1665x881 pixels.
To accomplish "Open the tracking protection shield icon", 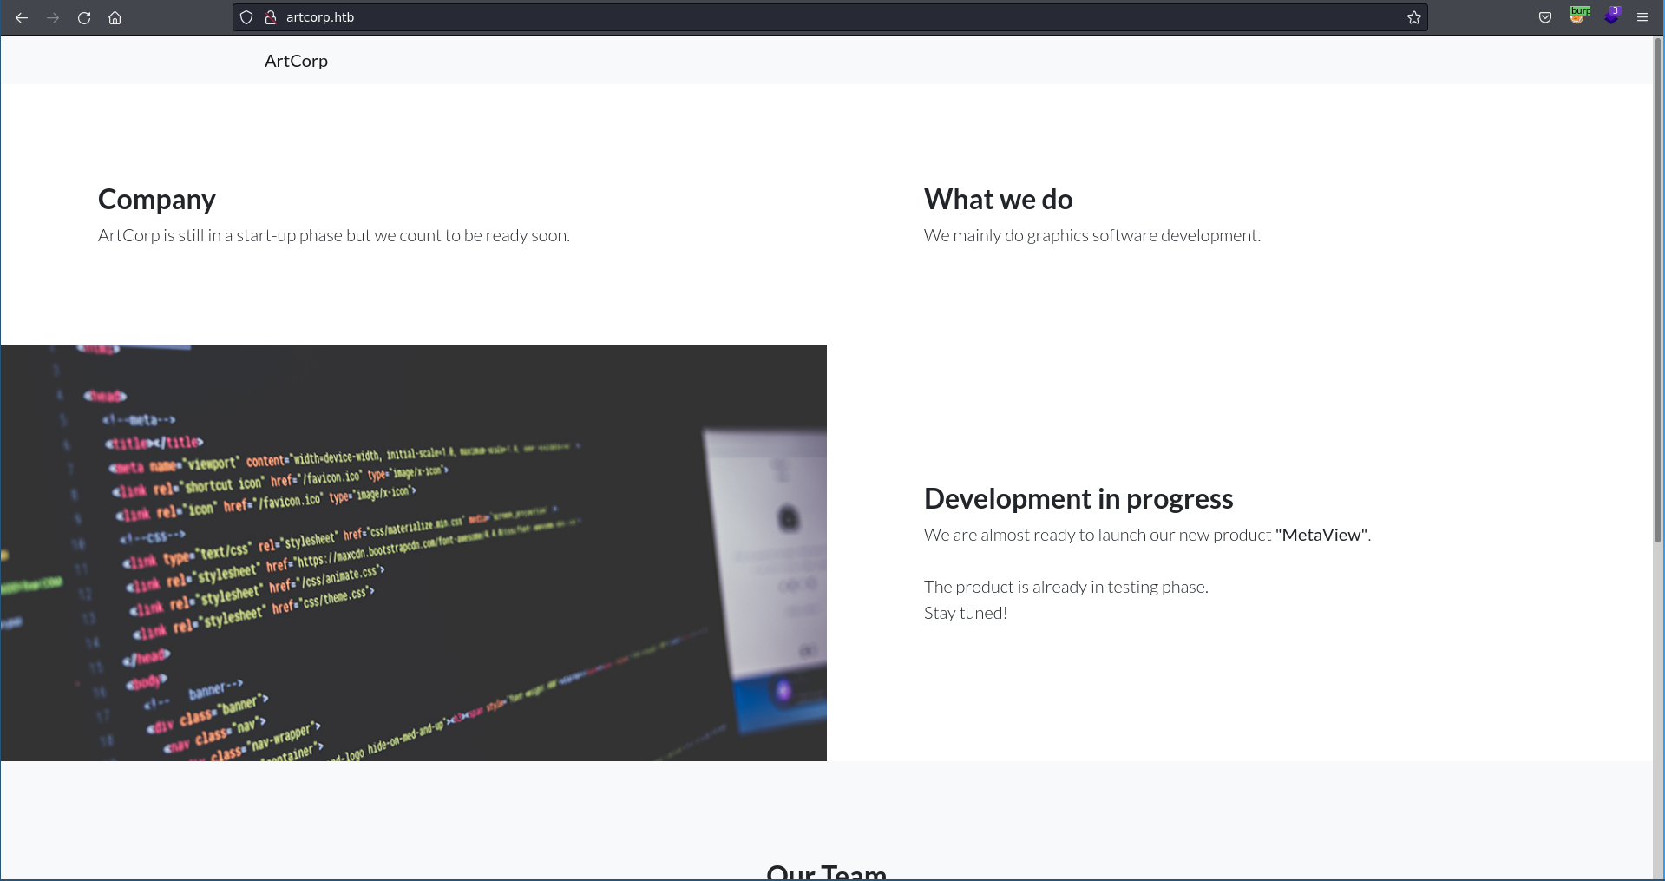I will (x=246, y=17).
